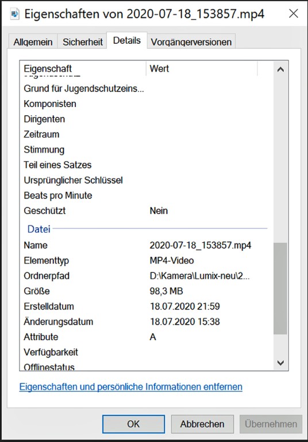Click the MP4 file icon in title bar
This screenshot has width=308, height=442.
(14, 14)
